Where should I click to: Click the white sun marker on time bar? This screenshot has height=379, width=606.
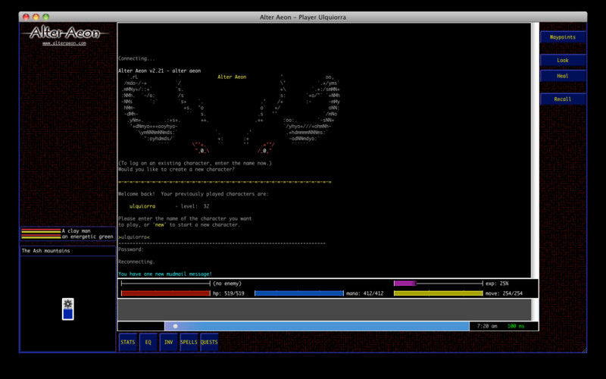[x=176, y=326]
